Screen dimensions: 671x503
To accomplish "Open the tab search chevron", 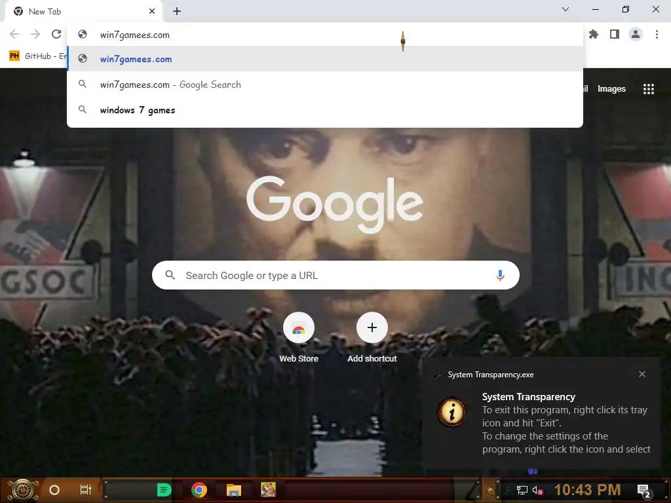I will point(566,9).
